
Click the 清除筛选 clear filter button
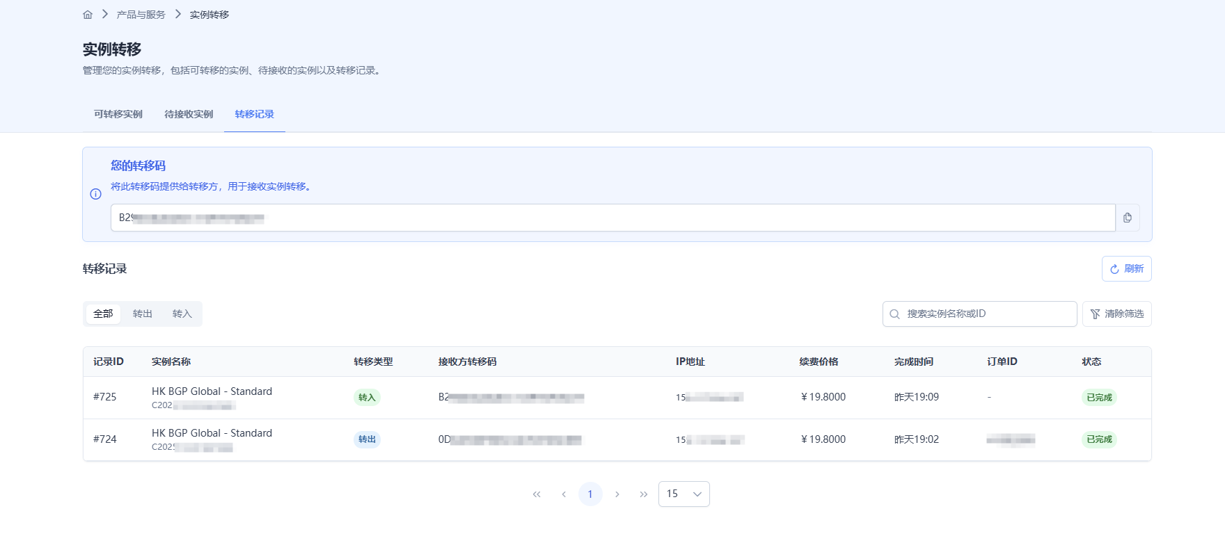[x=1116, y=314]
